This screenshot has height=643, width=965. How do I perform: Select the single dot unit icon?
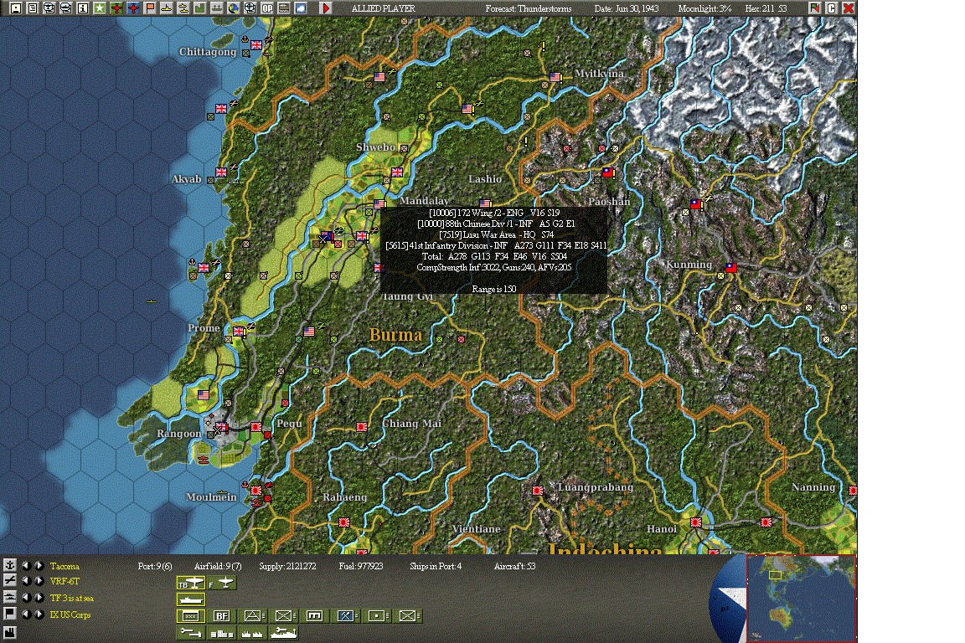[377, 615]
